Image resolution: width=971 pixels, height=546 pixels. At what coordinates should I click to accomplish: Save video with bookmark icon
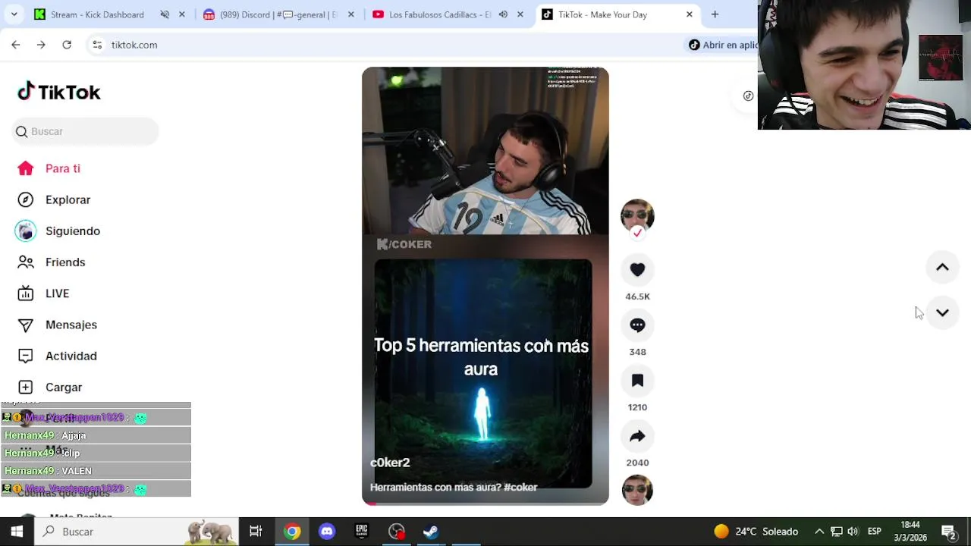pos(637,380)
